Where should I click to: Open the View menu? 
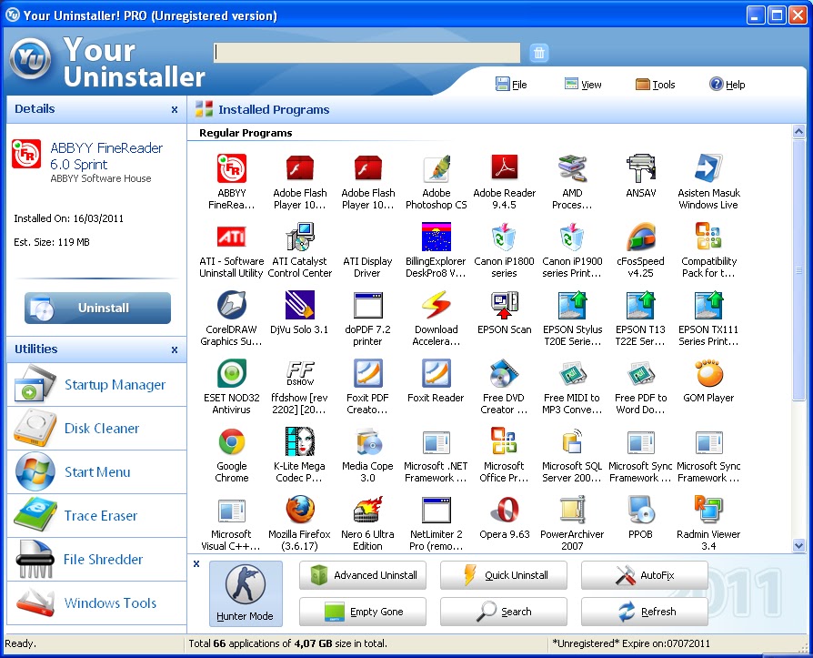[583, 84]
